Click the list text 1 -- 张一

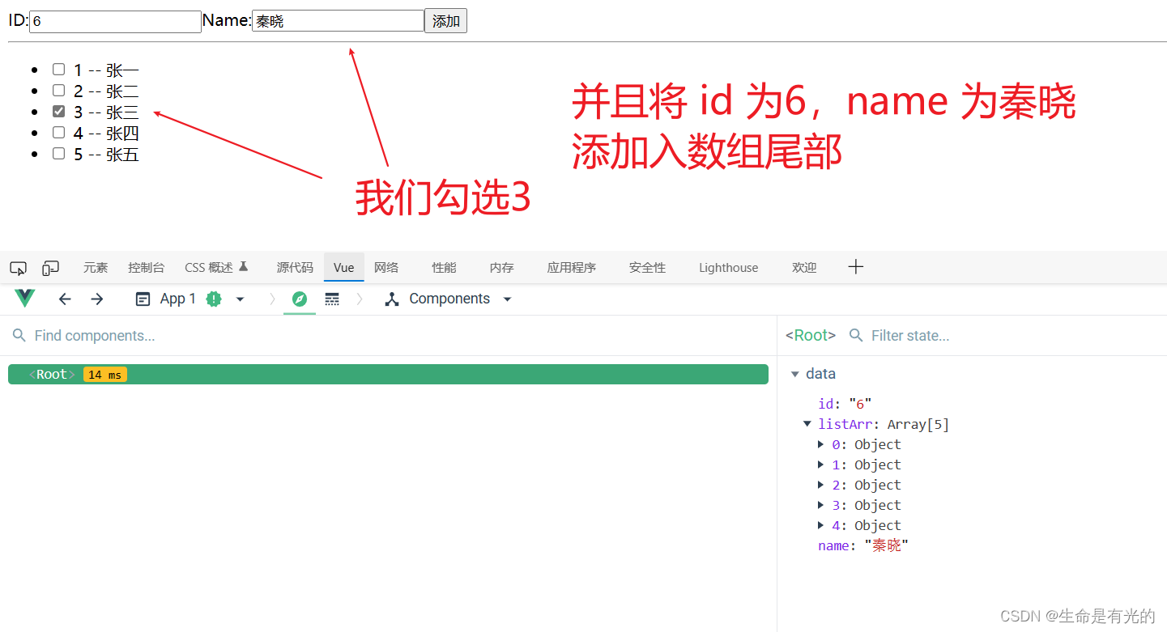106,70
